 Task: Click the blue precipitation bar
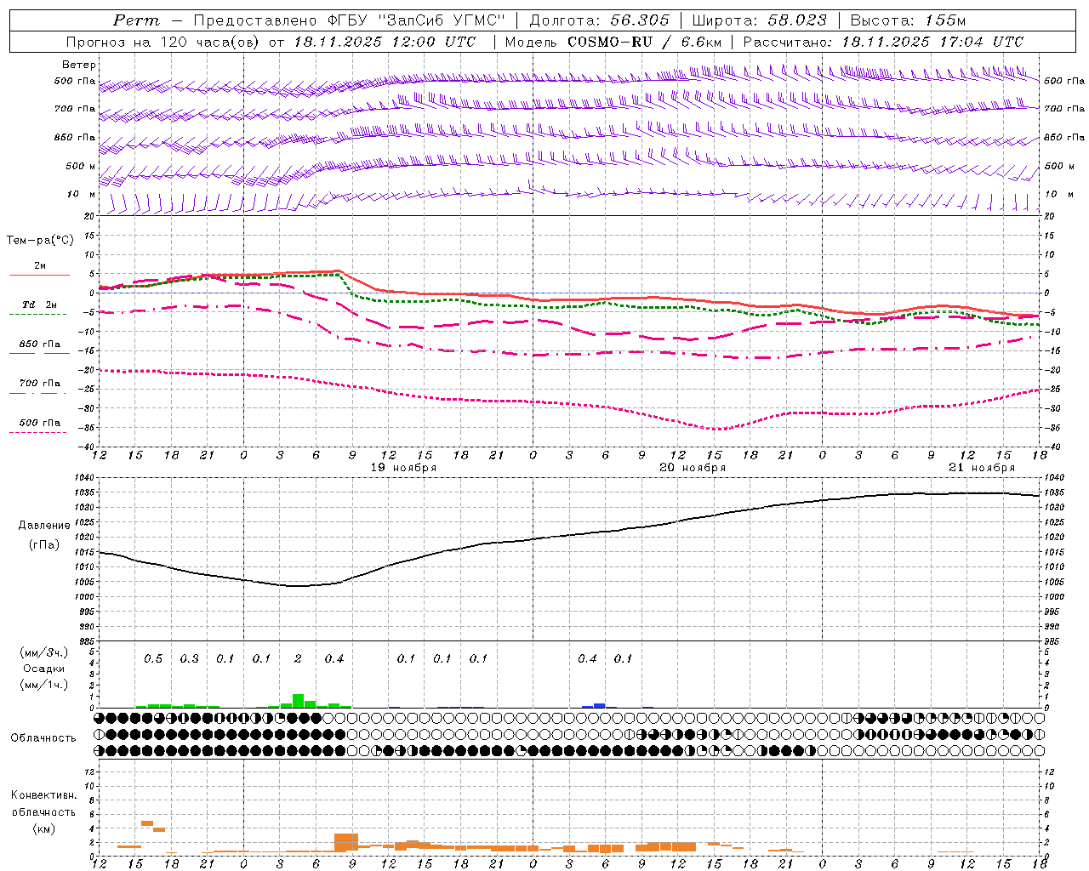[600, 705]
